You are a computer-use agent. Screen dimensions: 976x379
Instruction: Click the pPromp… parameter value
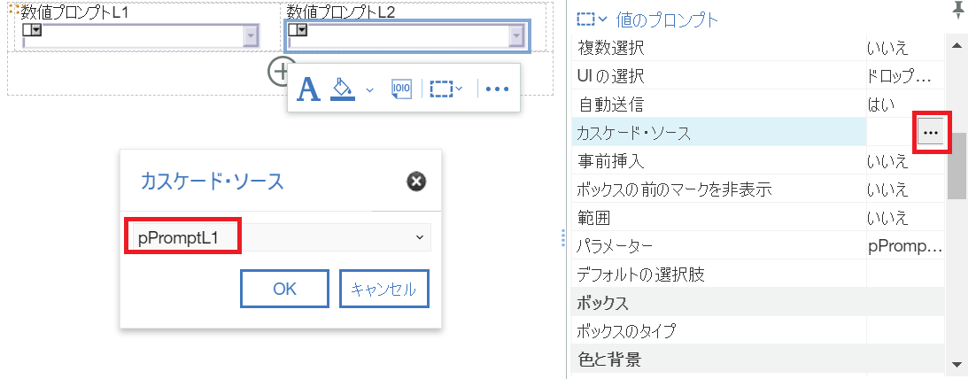point(906,246)
